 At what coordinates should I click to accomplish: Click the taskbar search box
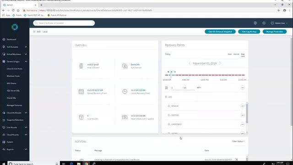(x=33, y=164)
